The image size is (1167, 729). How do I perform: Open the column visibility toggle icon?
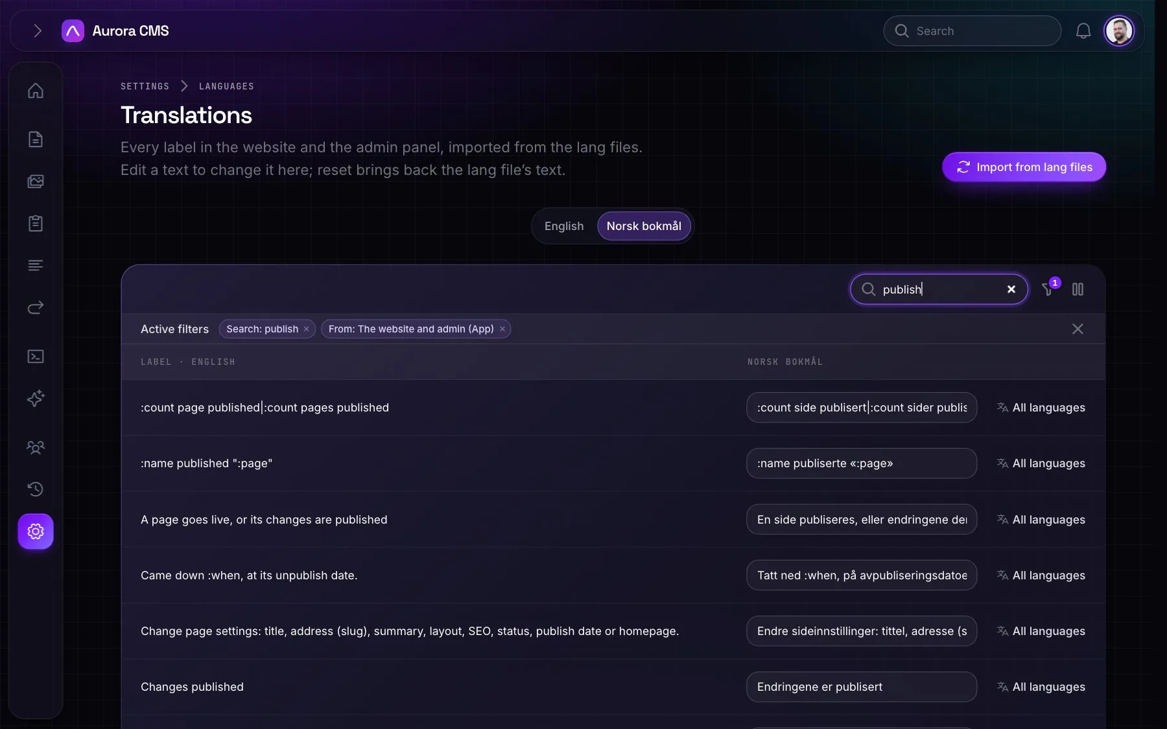[1078, 289]
